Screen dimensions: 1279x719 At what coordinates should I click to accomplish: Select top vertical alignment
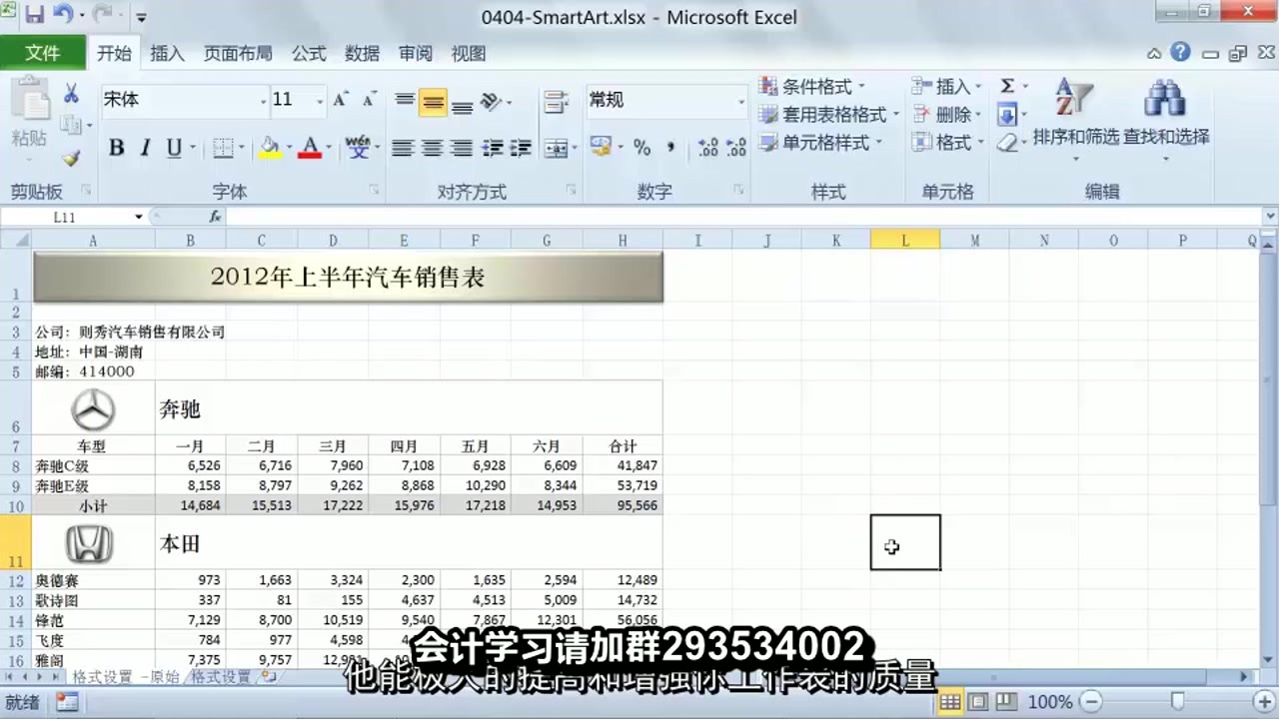404,101
